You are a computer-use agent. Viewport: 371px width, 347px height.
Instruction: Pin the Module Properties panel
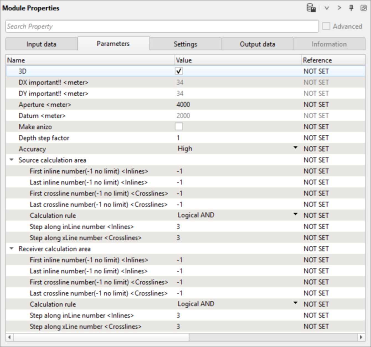click(x=351, y=8)
